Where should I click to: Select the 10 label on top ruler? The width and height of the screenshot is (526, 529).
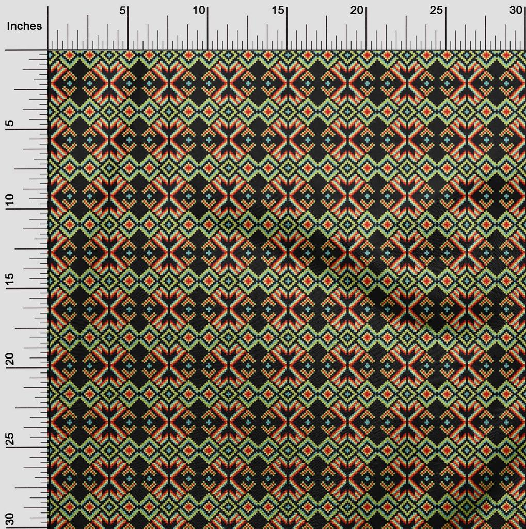(199, 11)
